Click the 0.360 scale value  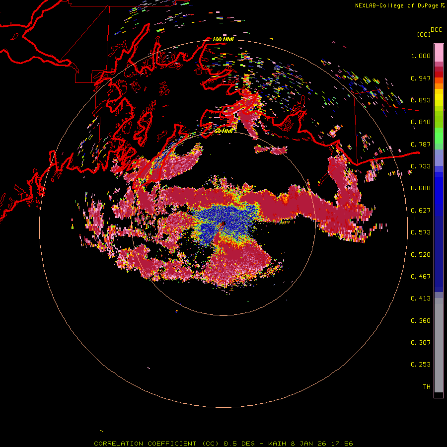point(421,321)
